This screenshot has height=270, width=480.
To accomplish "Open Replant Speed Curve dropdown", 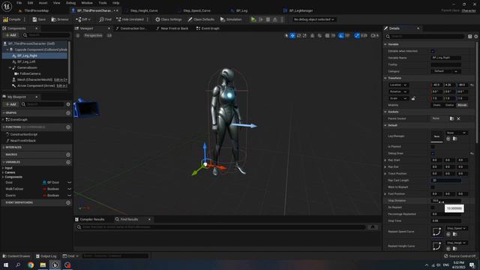I will point(456,228).
